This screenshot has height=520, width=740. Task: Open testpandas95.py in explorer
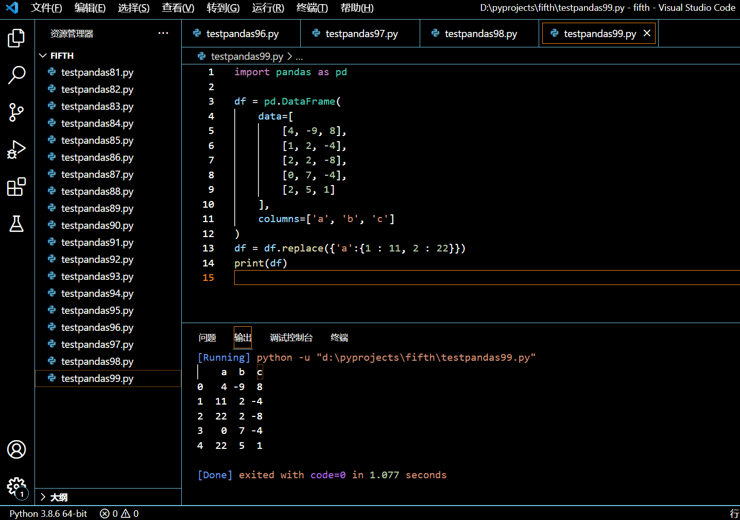pos(108,310)
